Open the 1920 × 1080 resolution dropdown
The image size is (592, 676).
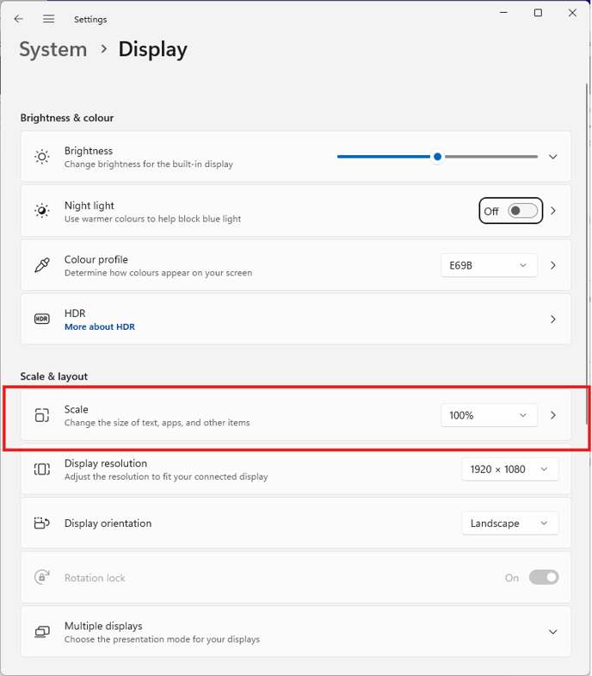(x=509, y=469)
